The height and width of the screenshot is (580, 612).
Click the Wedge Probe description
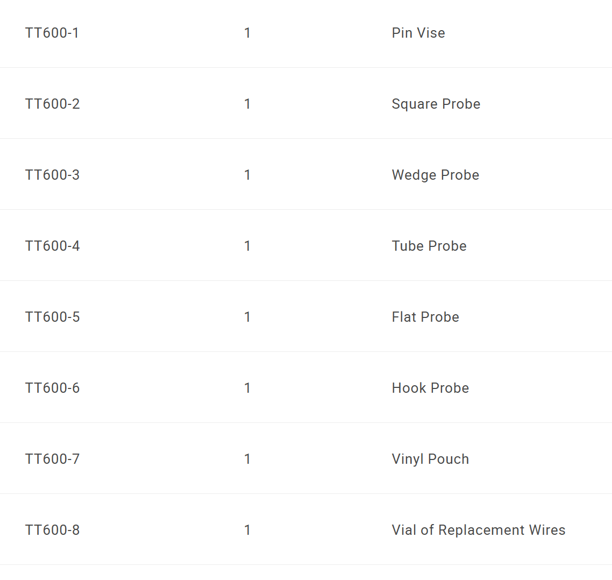point(436,175)
